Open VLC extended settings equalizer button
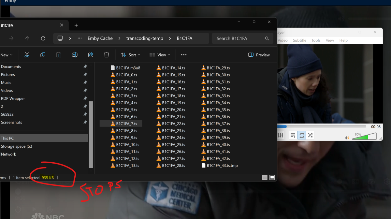Image resolution: width=391 pixels, height=219 pixels. point(280,135)
